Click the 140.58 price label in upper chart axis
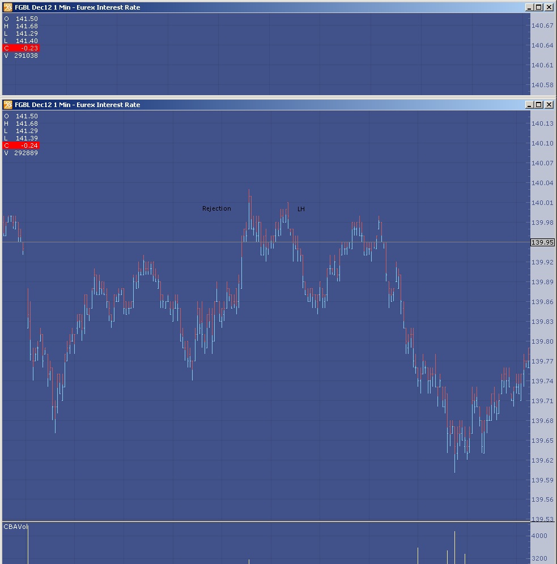The image size is (557, 564). tap(542, 85)
